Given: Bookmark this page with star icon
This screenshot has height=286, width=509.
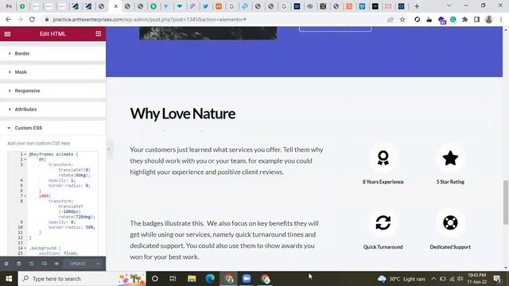Looking at the screenshot, I should pyautogui.click(x=402, y=19).
